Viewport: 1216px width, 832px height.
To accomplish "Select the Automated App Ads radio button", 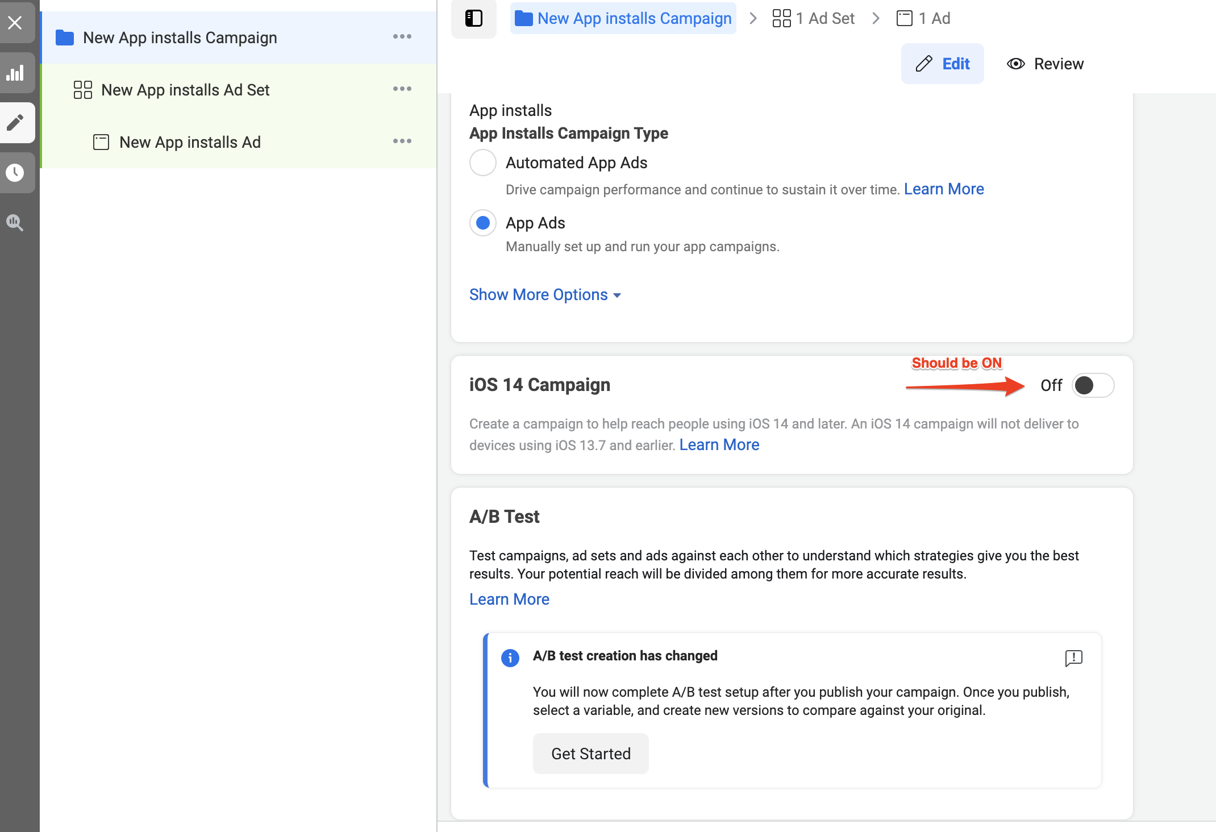I will [x=482, y=163].
